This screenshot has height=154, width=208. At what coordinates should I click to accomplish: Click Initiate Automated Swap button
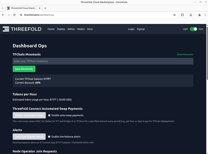(29, 115)
